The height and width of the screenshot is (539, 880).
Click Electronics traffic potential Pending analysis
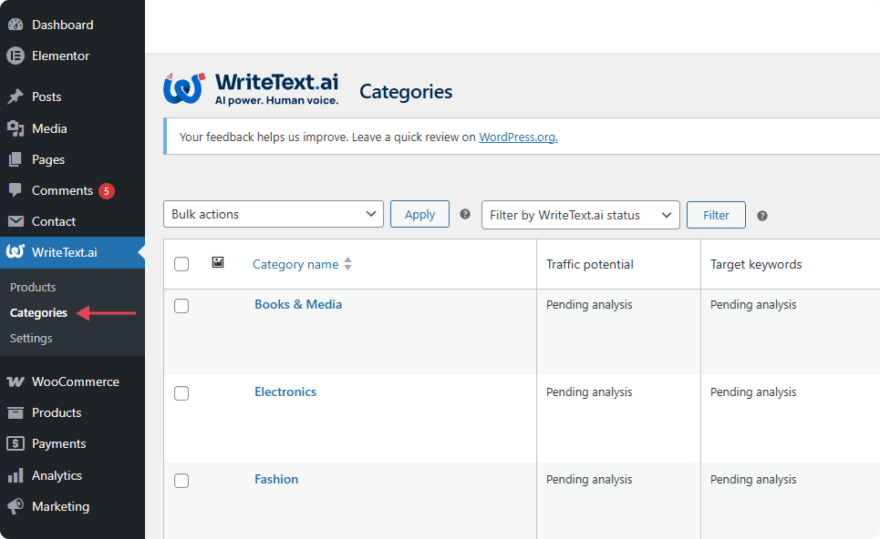click(589, 392)
